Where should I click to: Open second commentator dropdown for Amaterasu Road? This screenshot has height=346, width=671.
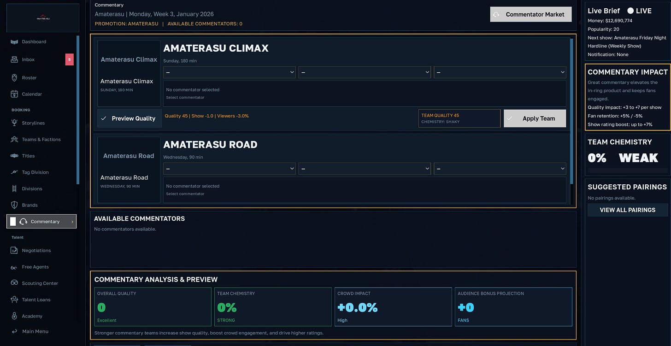[365, 169]
